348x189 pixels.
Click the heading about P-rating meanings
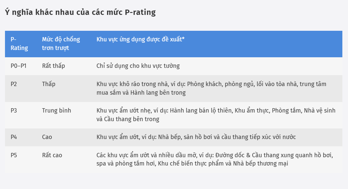pyautogui.click(x=80, y=13)
